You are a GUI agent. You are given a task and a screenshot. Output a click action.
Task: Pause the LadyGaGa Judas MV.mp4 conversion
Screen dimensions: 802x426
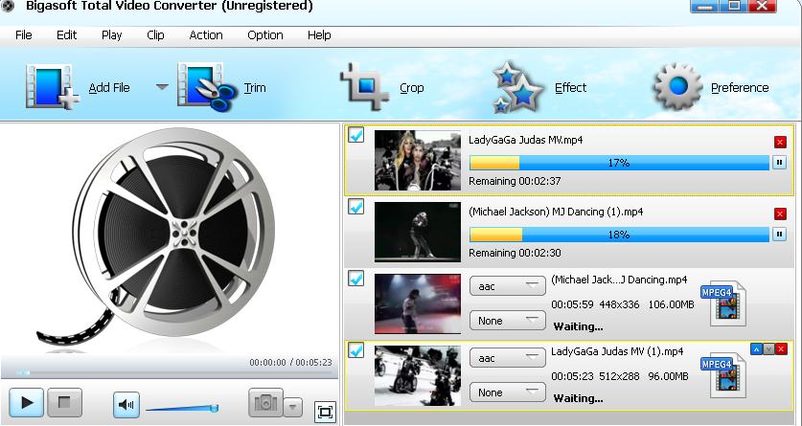(x=779, y=163)
